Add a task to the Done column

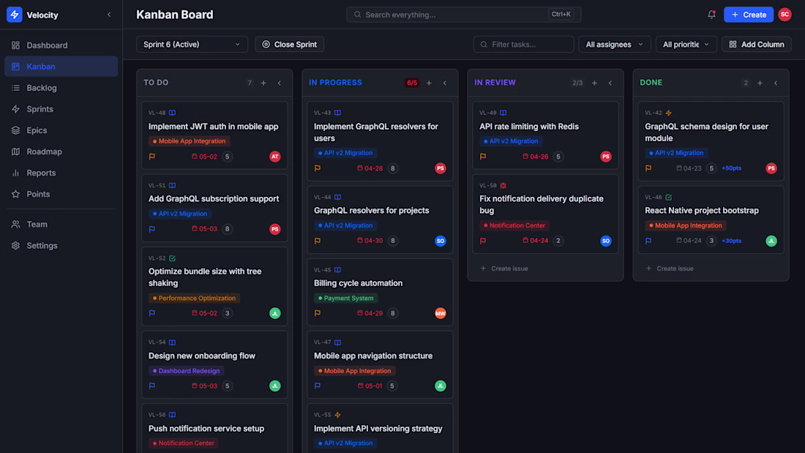(x=760, y=83)
